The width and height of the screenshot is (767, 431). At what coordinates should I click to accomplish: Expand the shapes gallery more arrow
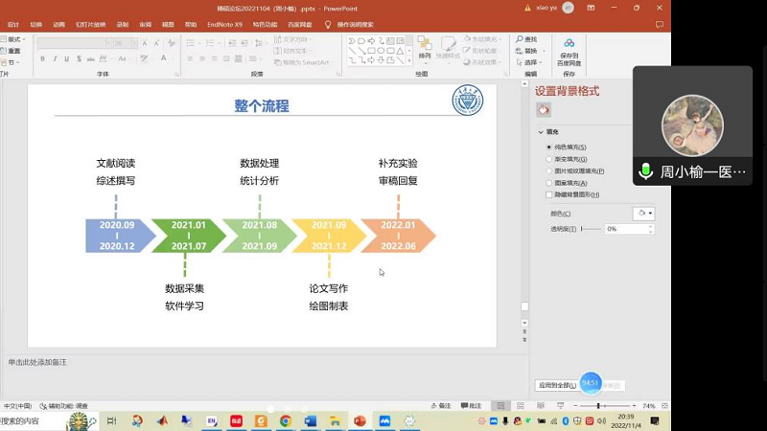(409, 60)
